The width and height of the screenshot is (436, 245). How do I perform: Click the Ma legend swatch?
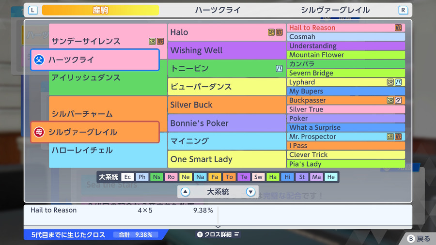tap(316, 177)
